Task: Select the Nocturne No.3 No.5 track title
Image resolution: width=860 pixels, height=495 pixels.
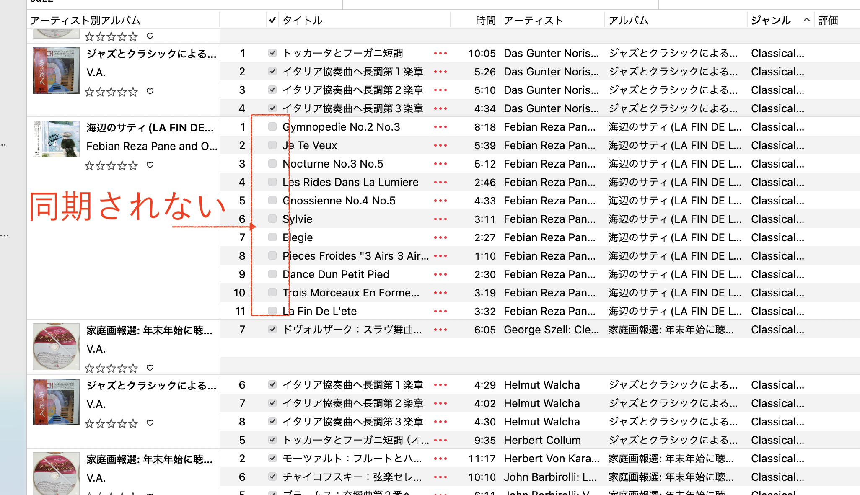Action: (x=333, y=164)
